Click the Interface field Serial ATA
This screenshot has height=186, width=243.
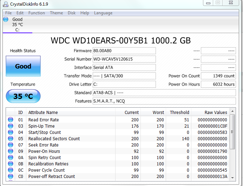pyautogui.click(x=124, y=67)
